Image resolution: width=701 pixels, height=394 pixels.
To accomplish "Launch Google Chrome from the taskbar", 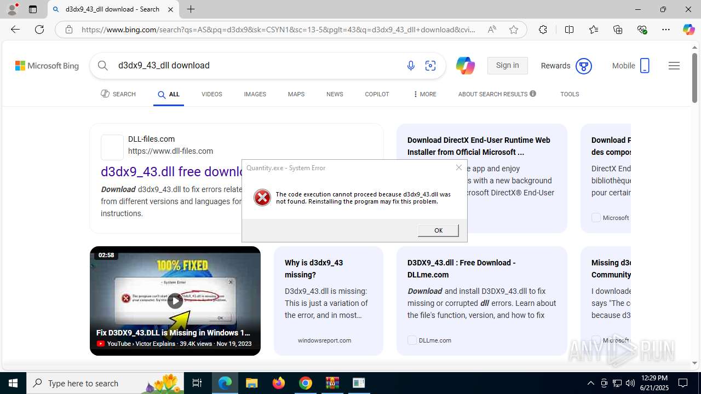I will [306, 383].
